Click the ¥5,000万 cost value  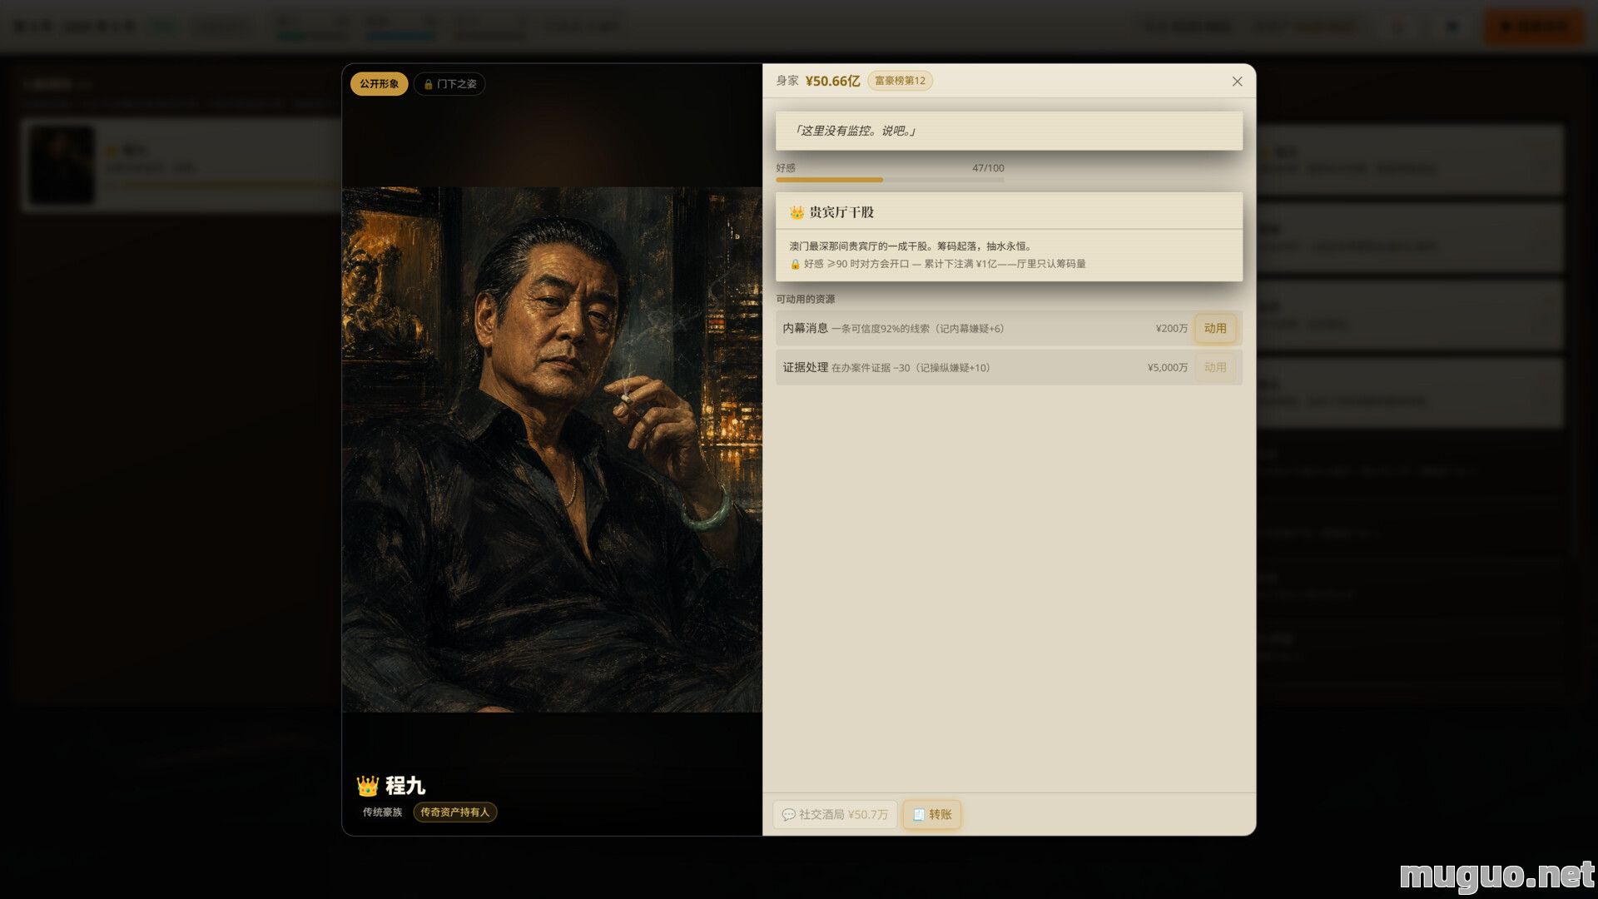1167,368
